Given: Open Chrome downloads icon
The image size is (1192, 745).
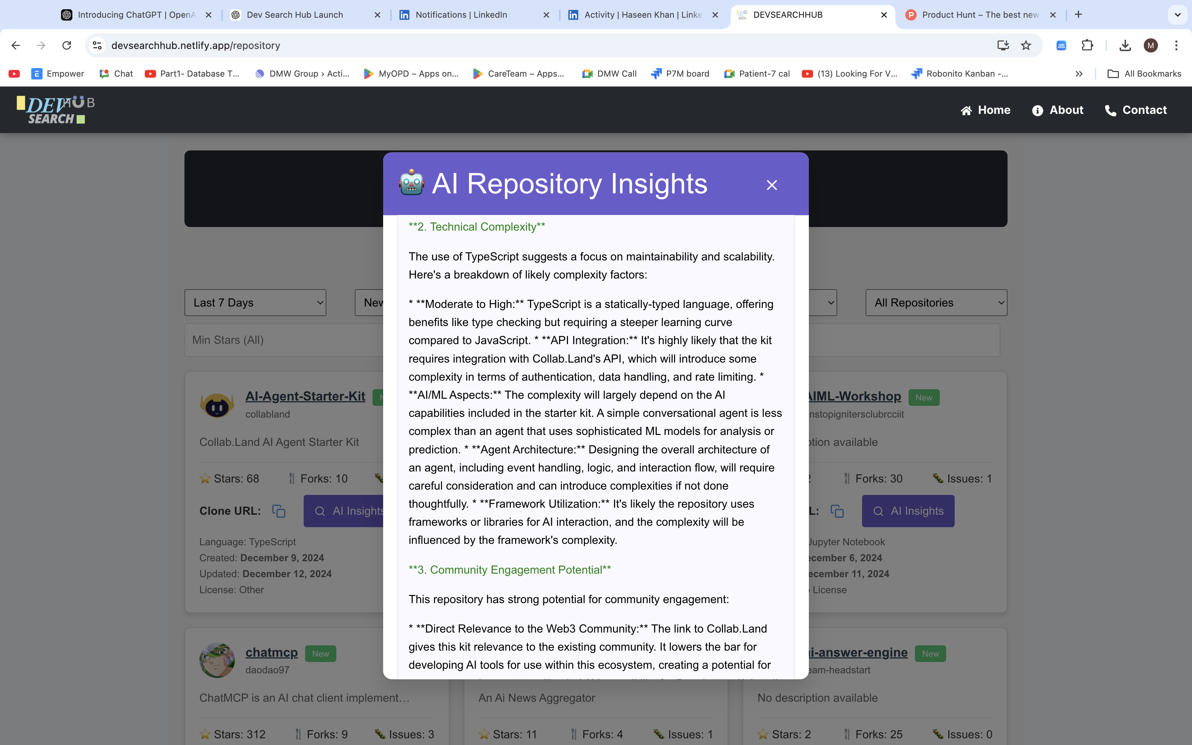Looking at the screenshot, I should tap(1125, 45).
